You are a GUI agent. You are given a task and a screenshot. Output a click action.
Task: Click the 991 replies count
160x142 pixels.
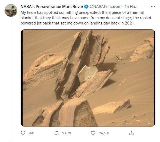[x=31, y=133]
